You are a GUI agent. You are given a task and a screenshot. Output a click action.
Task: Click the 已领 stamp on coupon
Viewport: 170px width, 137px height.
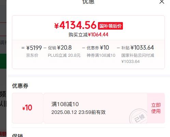pyautogui.click(x=138, y=117)
